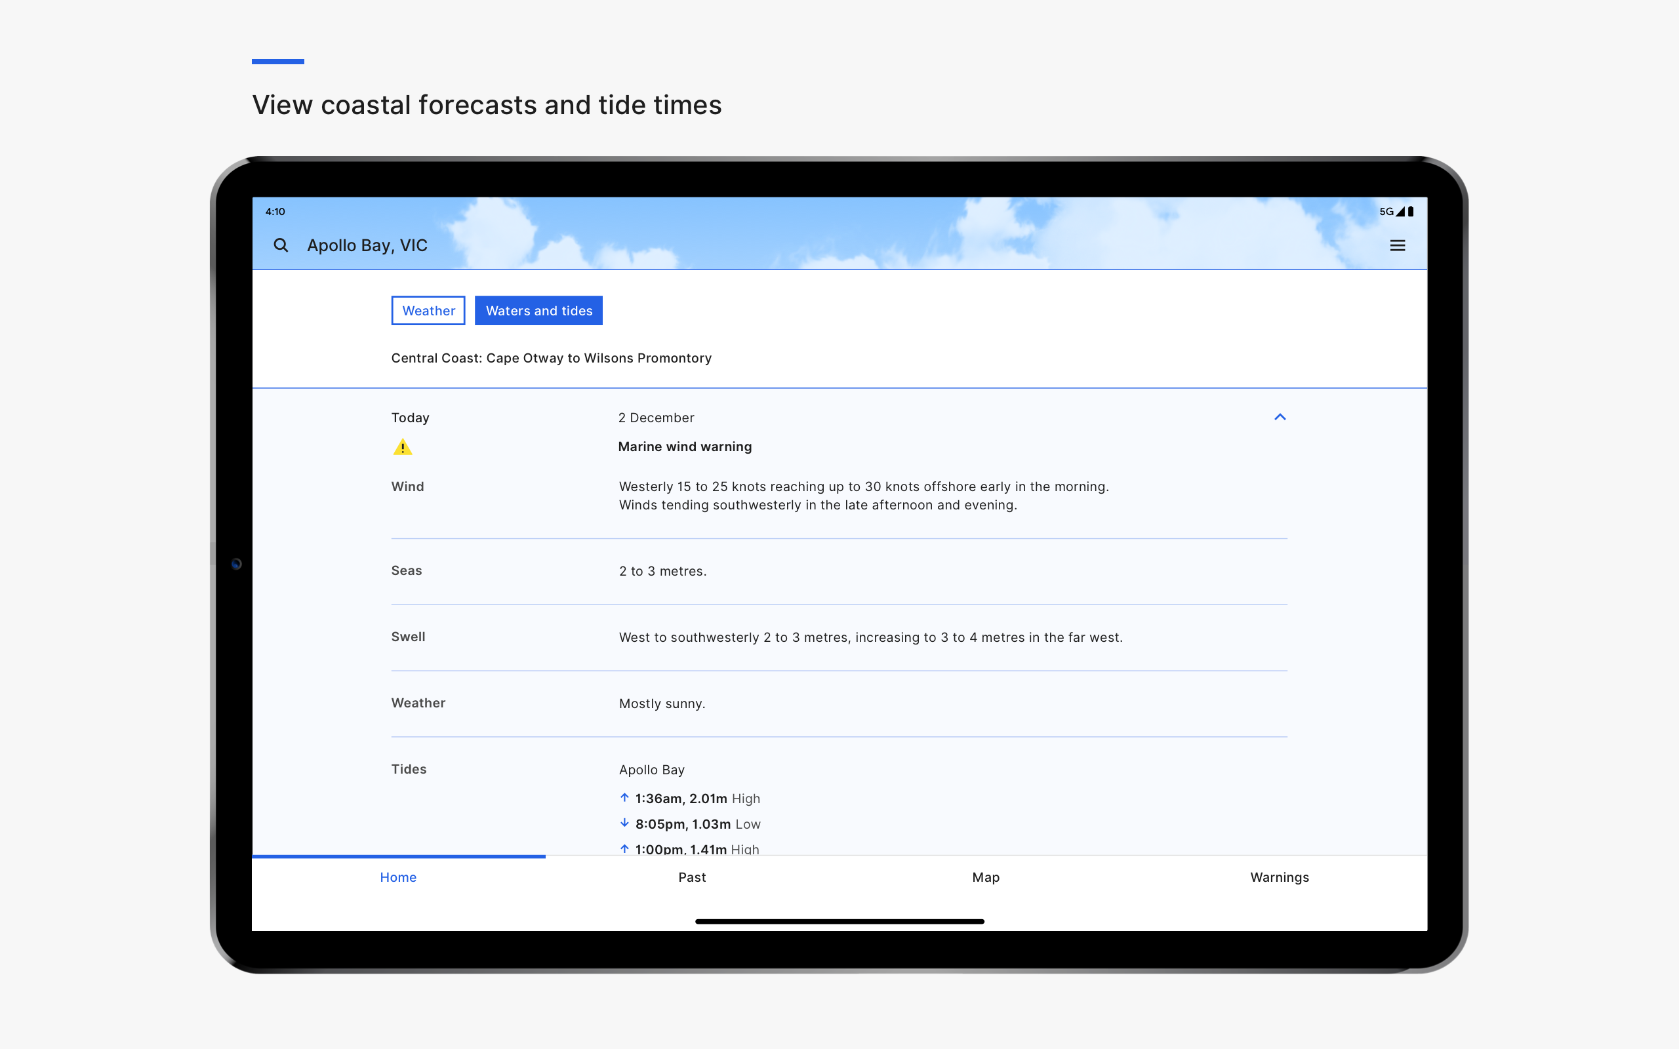Image resolution: width=1679 pixels, height=1049 pixels.
Task: Click the yellow marine warning triangle icon
Action: coord(403,448)
